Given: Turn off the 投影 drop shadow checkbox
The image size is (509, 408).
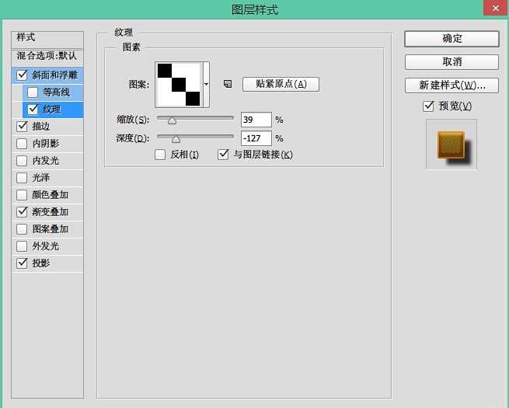Looking at the screenshot, I should click(x=22, y=263).
